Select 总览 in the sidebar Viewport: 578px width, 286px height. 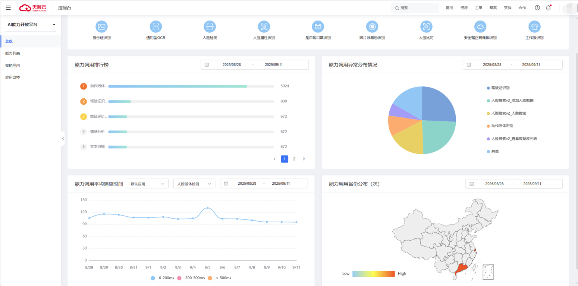click(x=31, y=41)
